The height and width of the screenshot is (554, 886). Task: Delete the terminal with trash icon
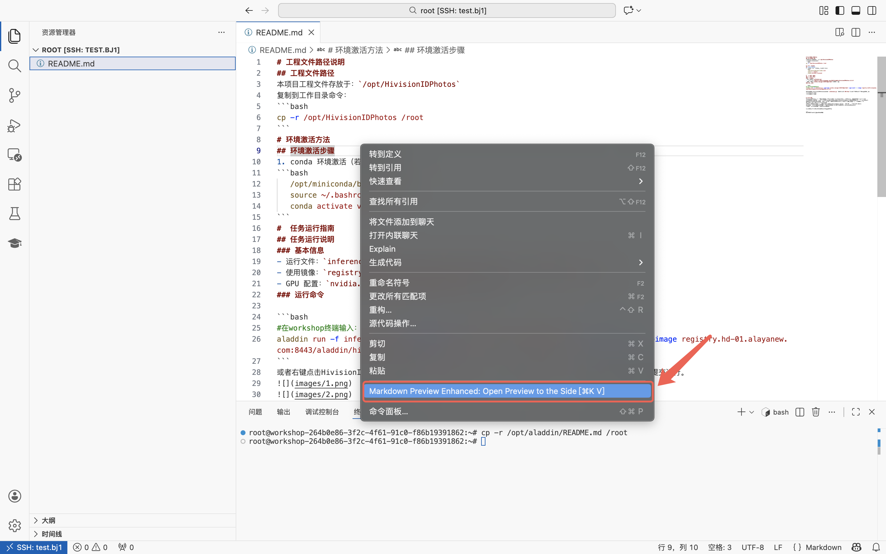[x=815, y=412]
